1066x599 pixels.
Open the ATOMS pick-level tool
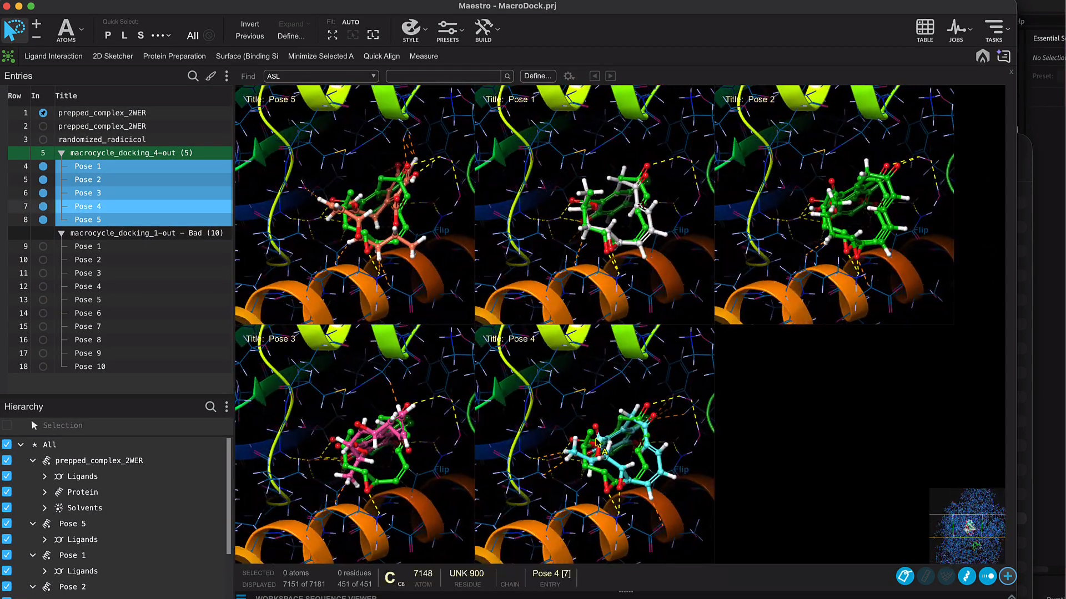pos(66,31)
